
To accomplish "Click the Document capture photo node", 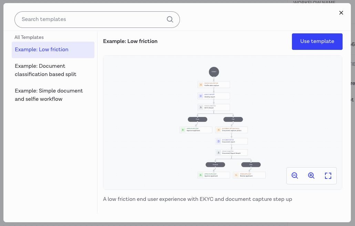I will (x=231, y=130).
